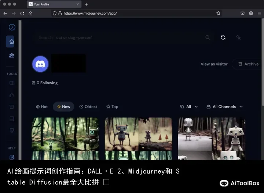
Task: Open the Community feed people icon
Action: (11, 55)
